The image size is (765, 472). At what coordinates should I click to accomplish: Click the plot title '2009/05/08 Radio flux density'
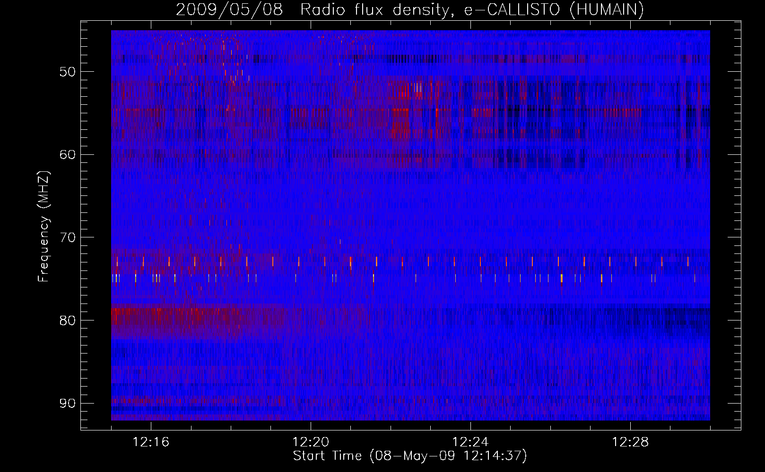point(409,9)
